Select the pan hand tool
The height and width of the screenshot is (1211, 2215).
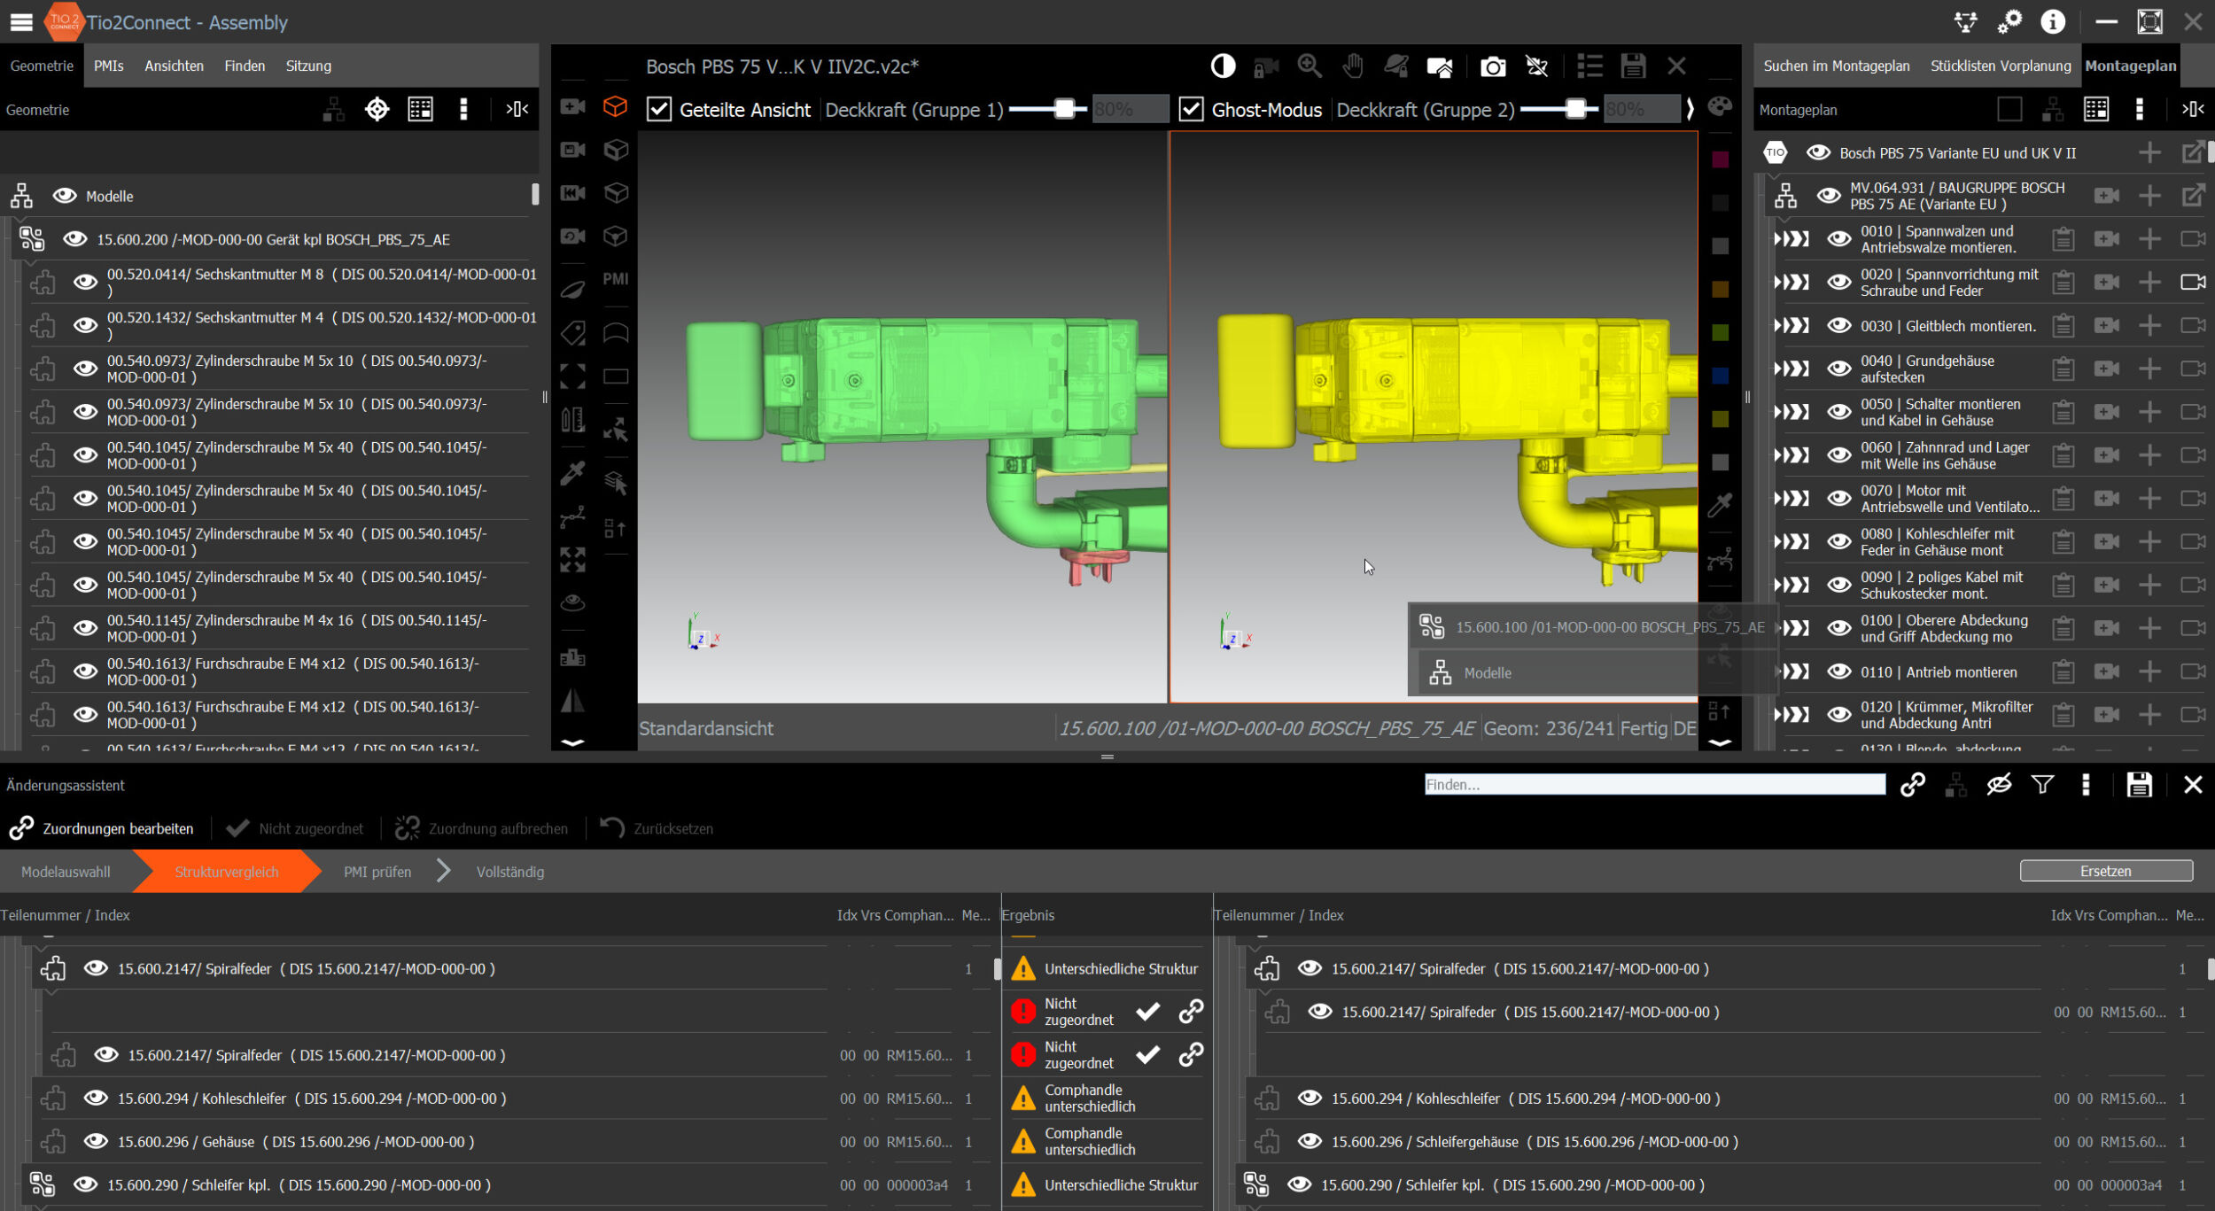pyautogui.click(x=1353, y=66)
